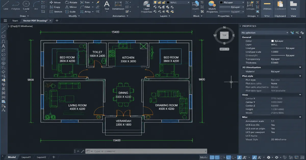Switch to the Start tab
This screenshot has height=160, width=306.
point(15,21)
